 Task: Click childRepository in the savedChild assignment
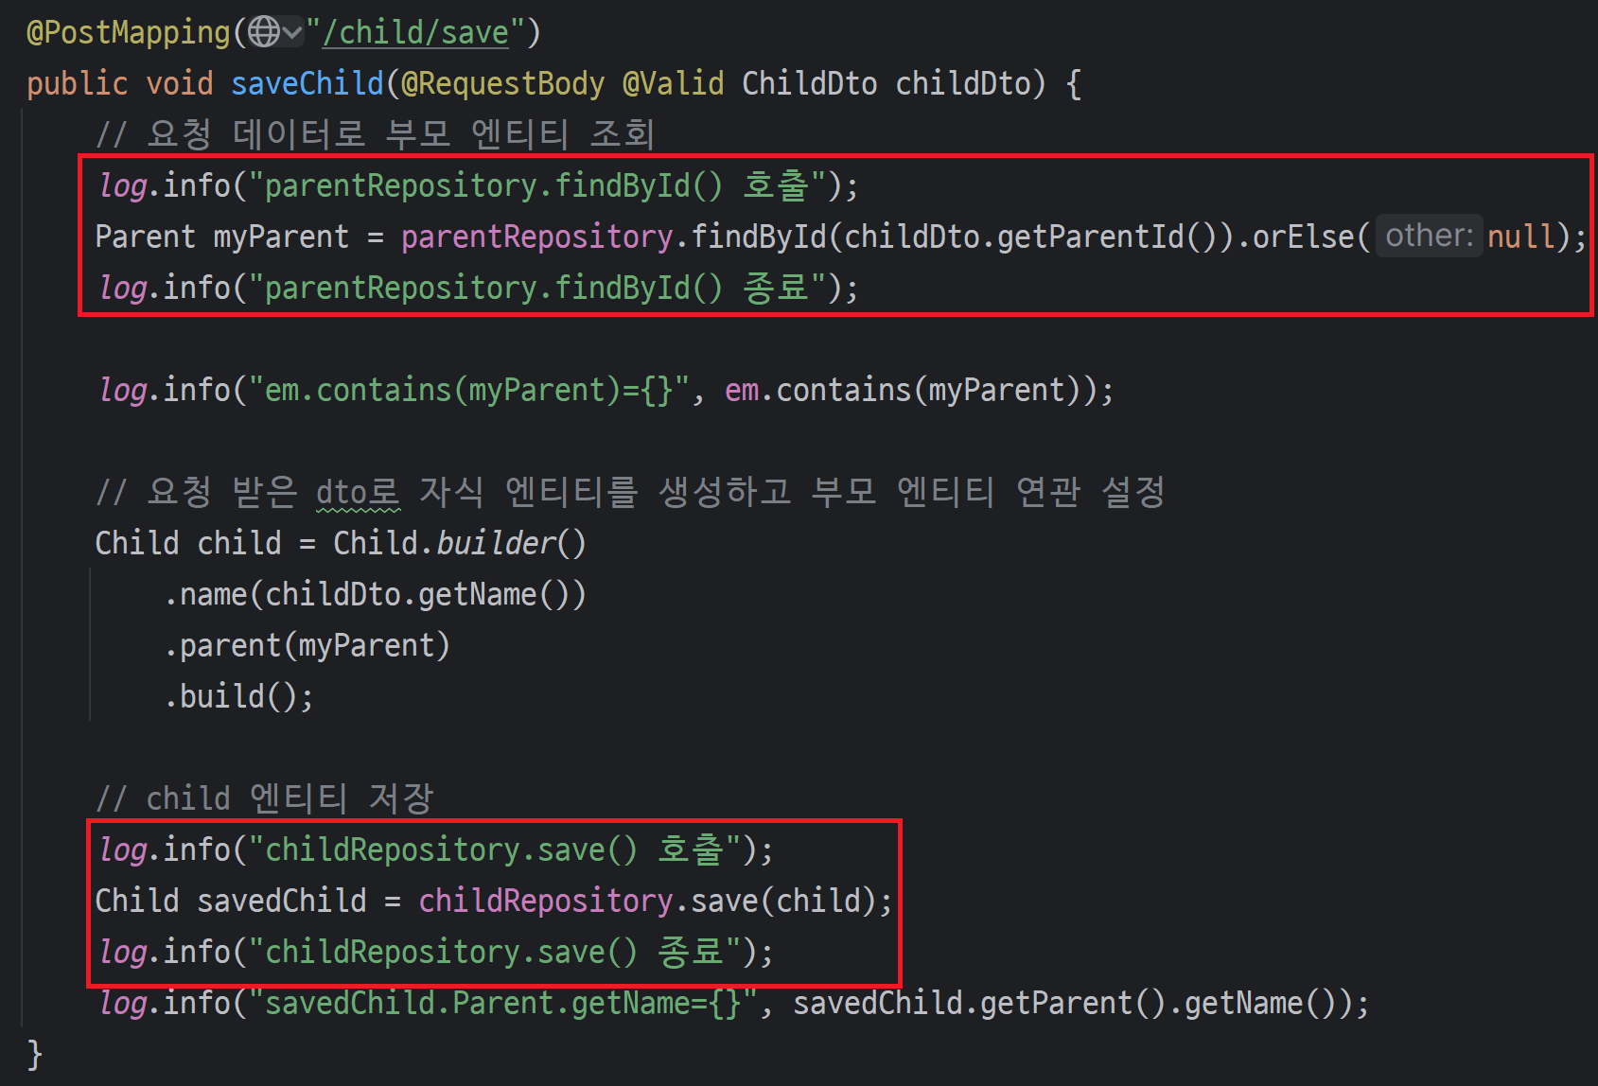[x=546, y=901]
